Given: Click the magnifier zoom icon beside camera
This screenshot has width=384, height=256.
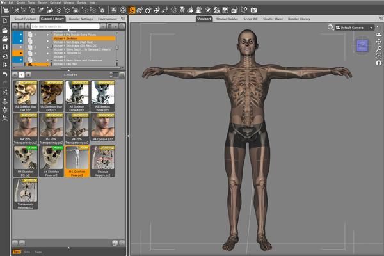Looking at the screenshot, I should pyautogui.click(x=330, y=28).
